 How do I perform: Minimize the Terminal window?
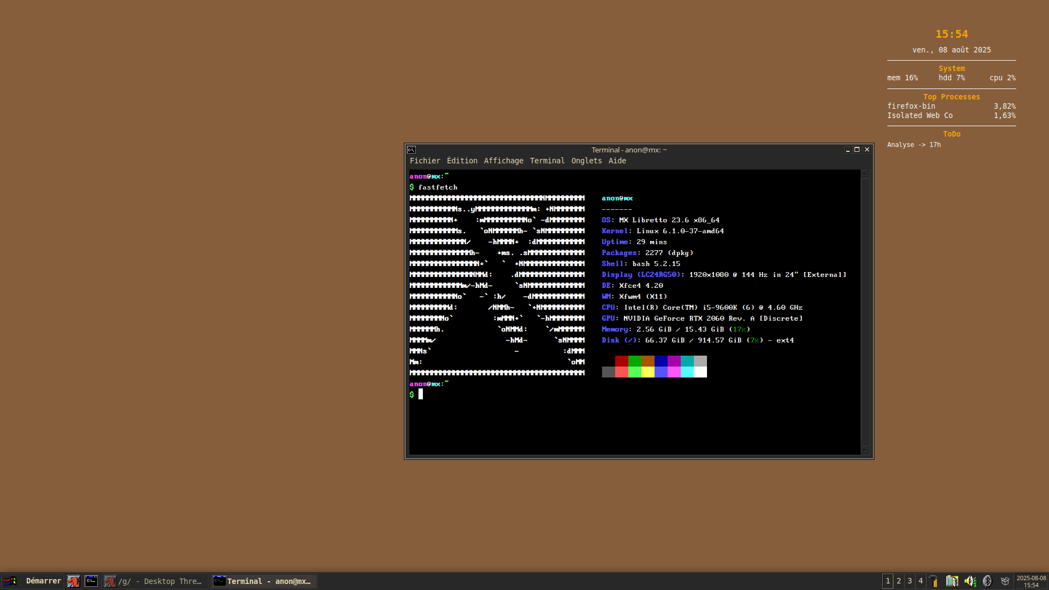click(848, 150)
